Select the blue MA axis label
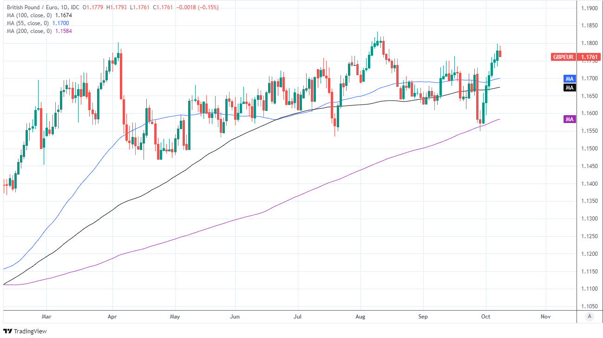Screen dimensions: 603x338 coord(570,78)
